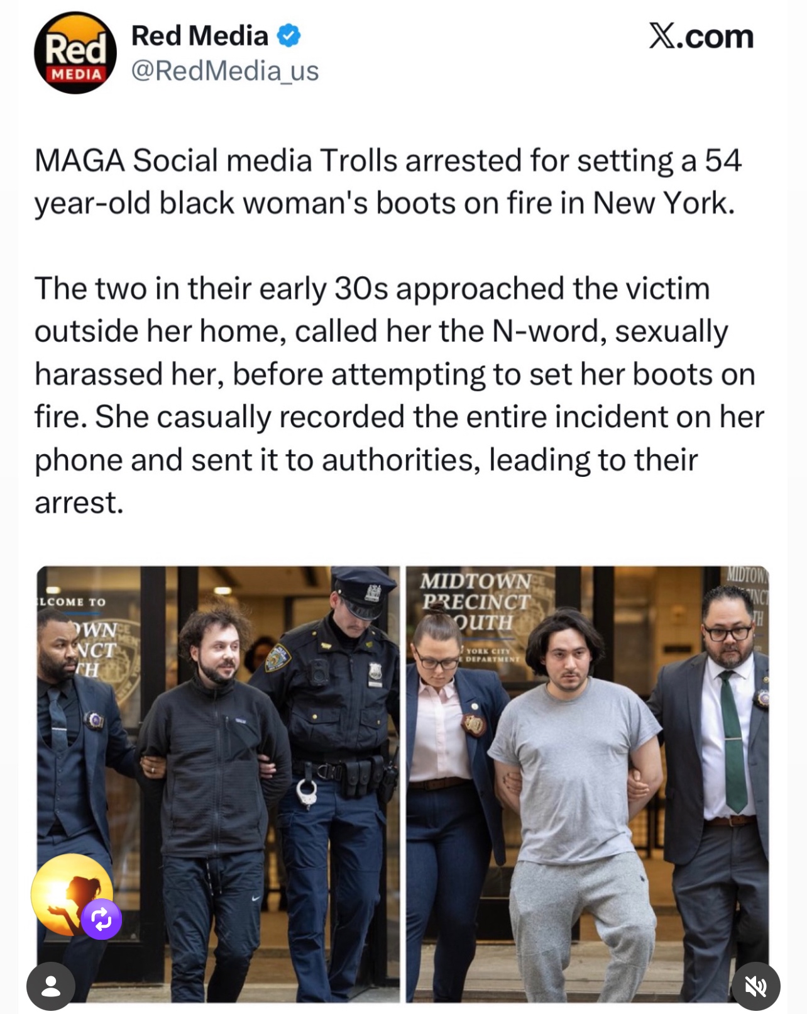Tap the tagged people icon
Viewport: 807px width, 1014px height.
click(51, 986)
